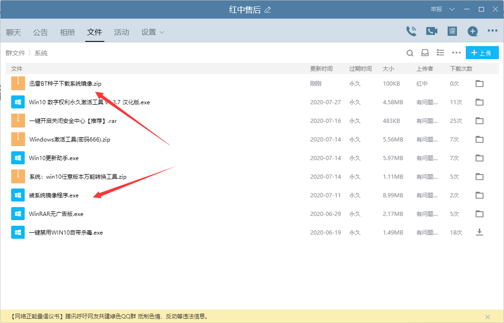Open folder for 迅雷BT种子下载系统镜像.zip

tap(480, 83)
